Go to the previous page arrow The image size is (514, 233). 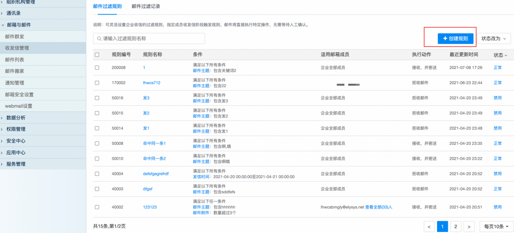429,227
